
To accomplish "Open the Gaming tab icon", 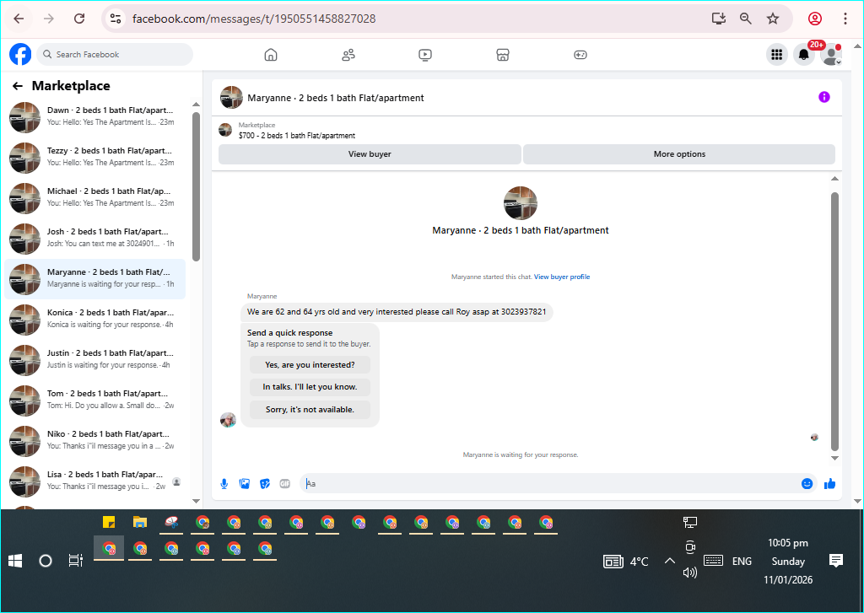I will pyautogui.click(x=580, y=55).
